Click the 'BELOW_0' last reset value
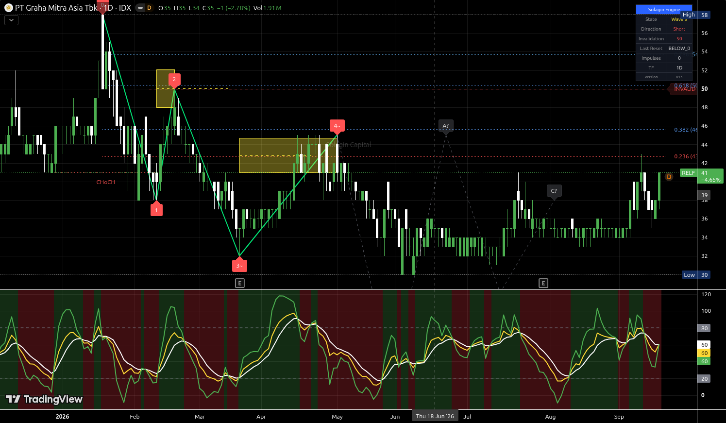Viewport: 726px width, 423px height. point(679,49)
